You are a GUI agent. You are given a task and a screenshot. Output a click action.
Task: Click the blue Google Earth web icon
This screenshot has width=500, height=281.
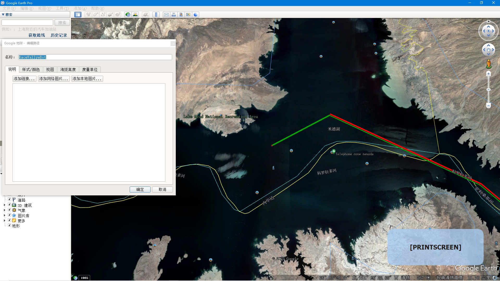click(x=196, y=15)
